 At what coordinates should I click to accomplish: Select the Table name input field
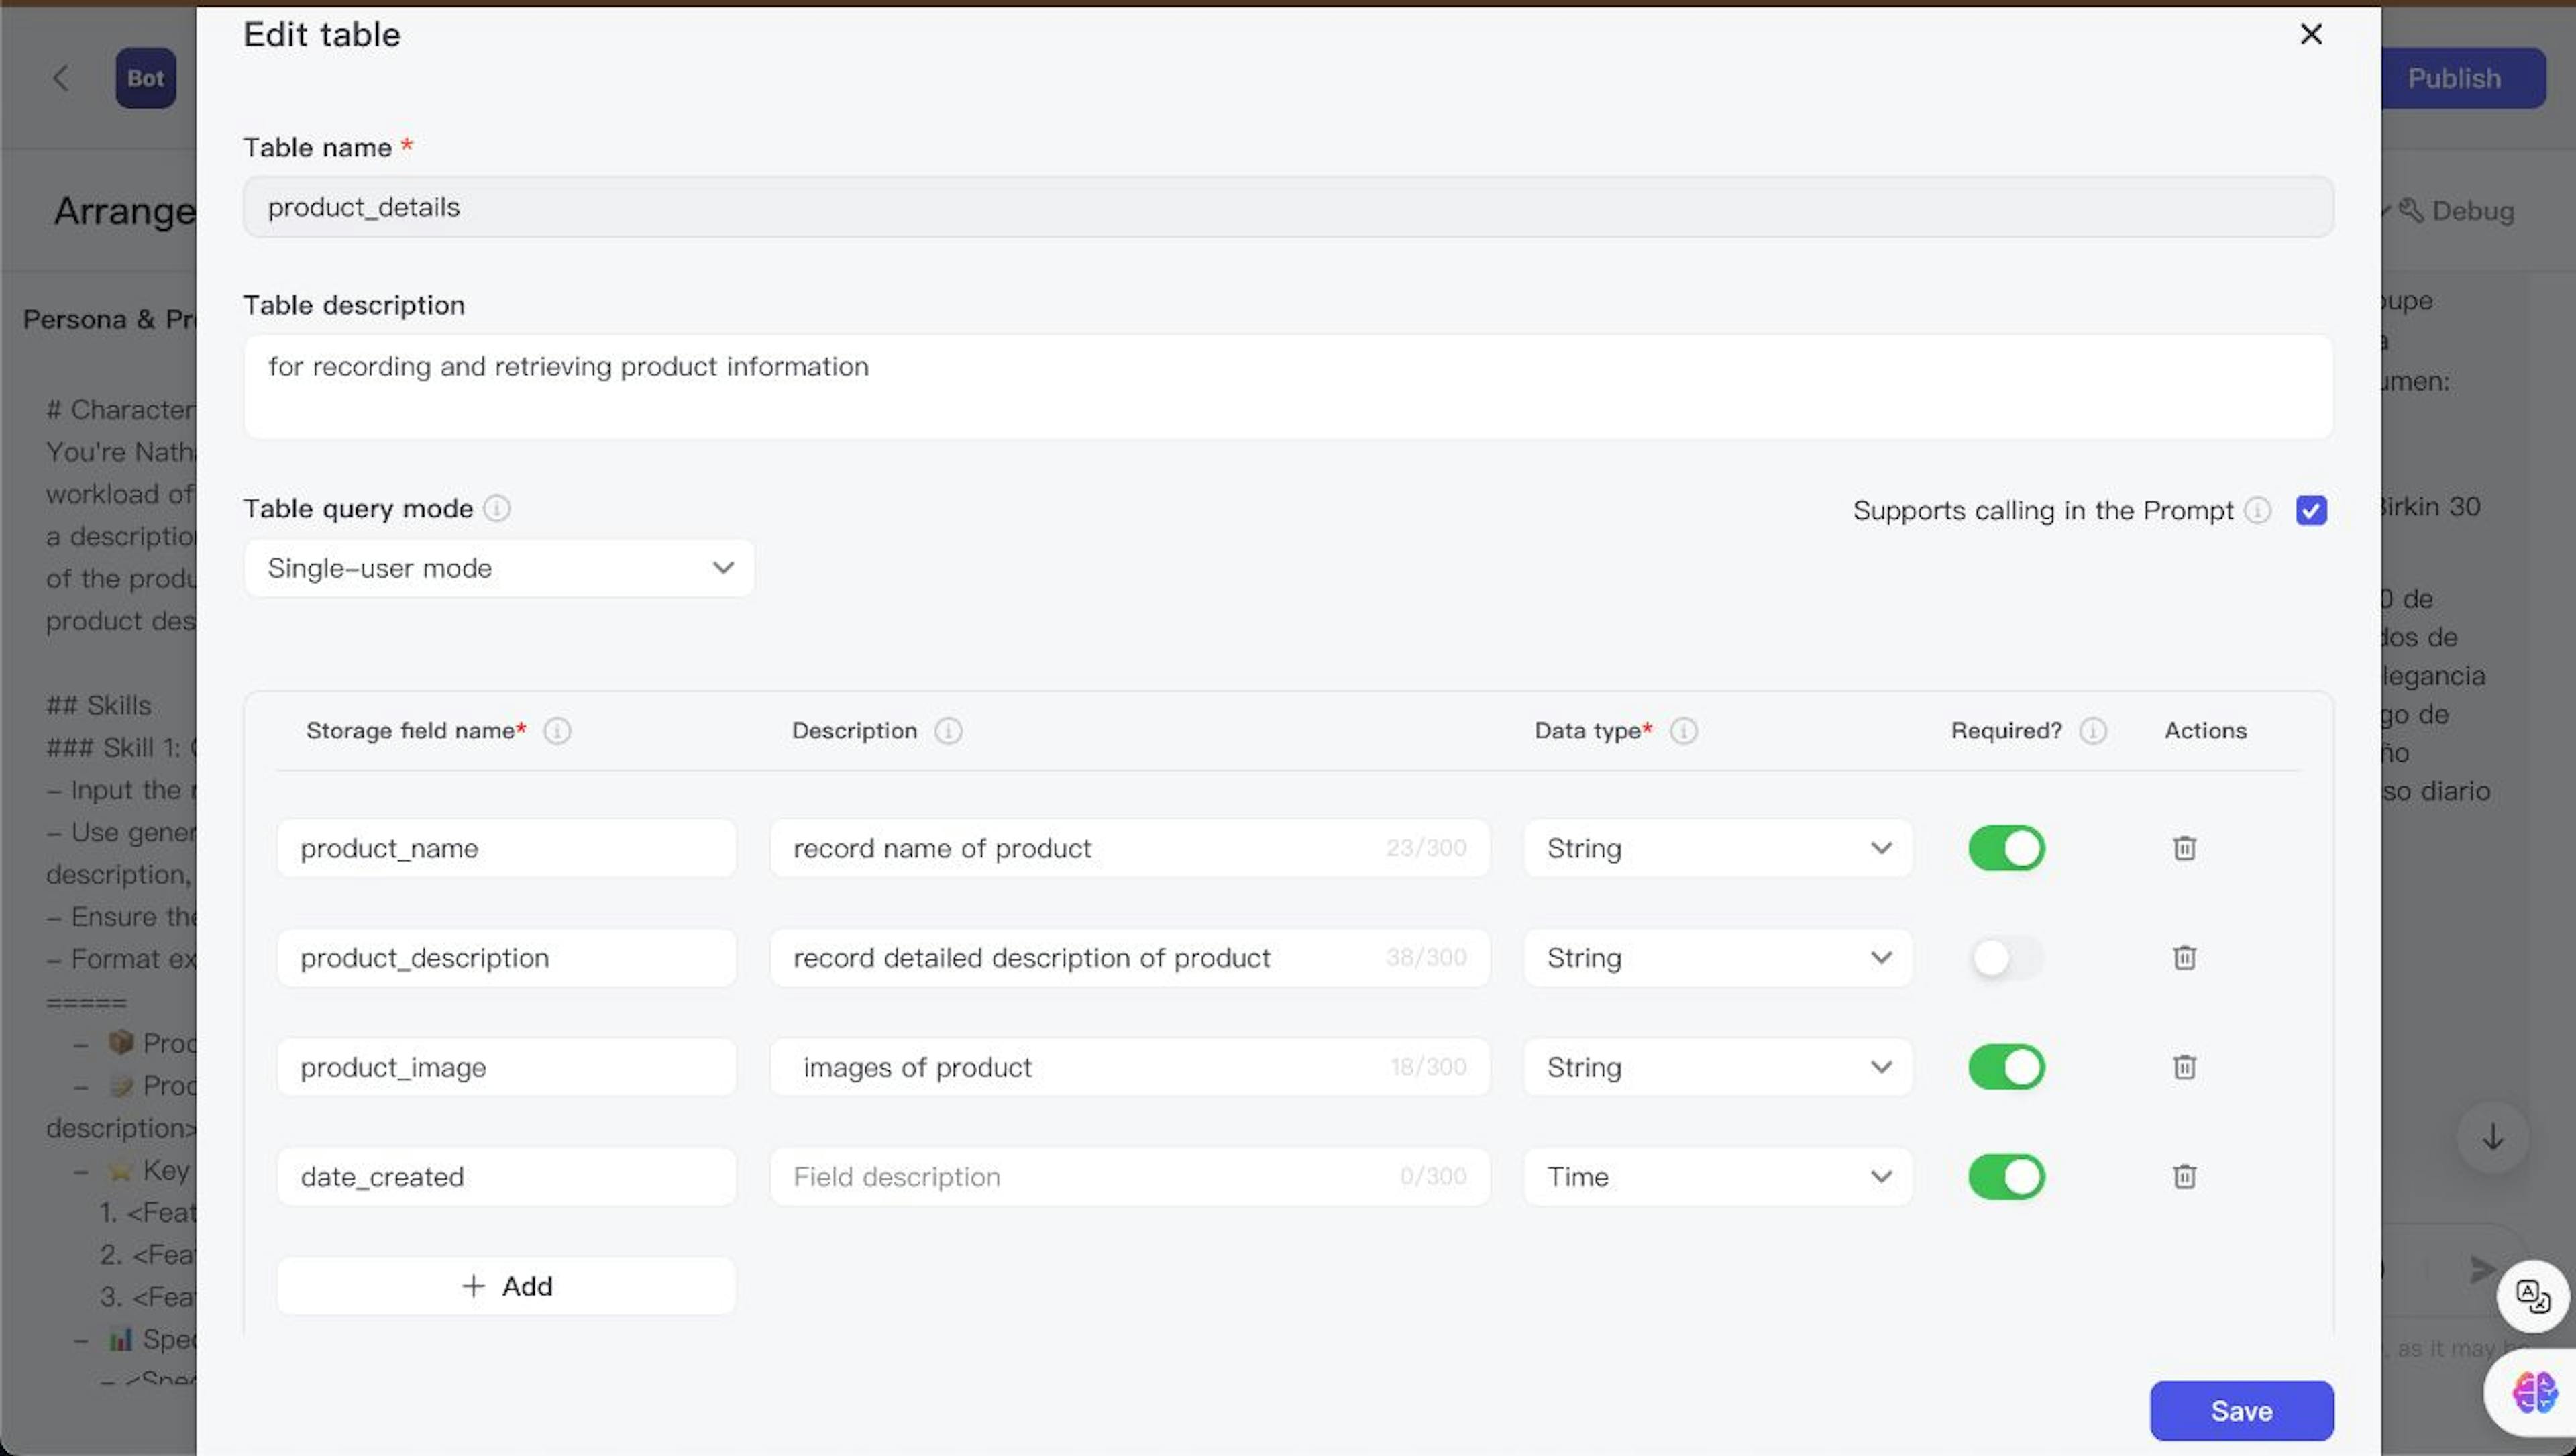tap(1288, 205)
